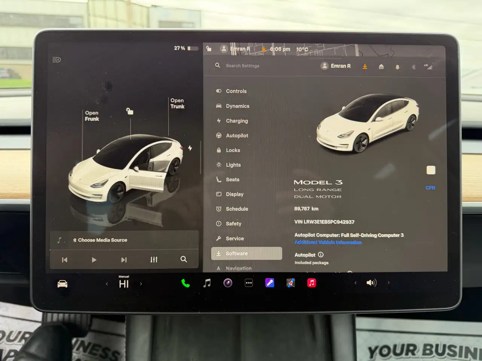Tap the orange software download icon in header
Image resolution: width=482 pixels, height=361 pixels.
[x=365, y=66]
